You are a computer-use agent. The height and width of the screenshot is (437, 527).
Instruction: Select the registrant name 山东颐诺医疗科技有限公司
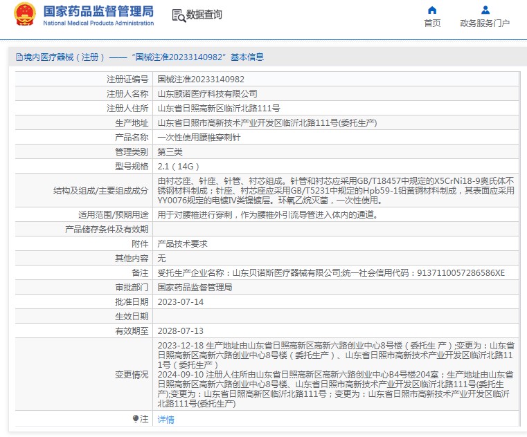(207, 94)
